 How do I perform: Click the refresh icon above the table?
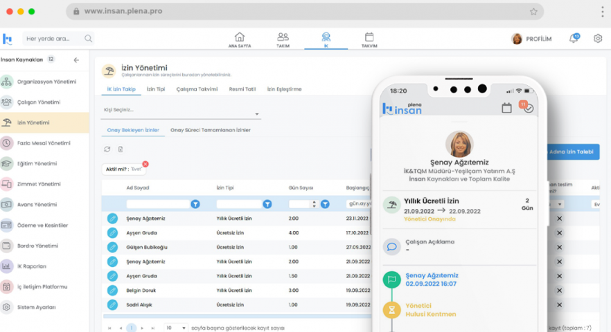coord(107,149)
